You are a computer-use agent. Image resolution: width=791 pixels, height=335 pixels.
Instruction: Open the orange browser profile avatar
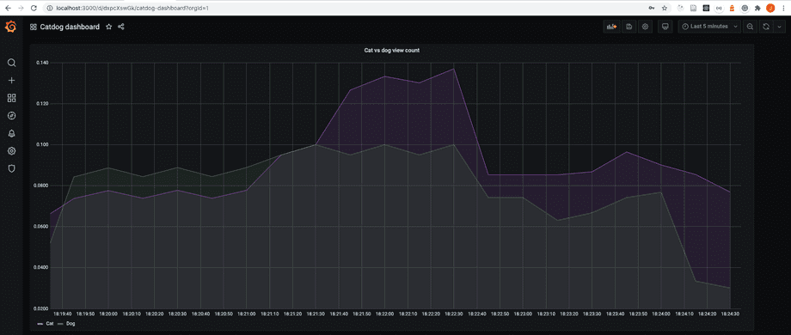coord(770,8)
